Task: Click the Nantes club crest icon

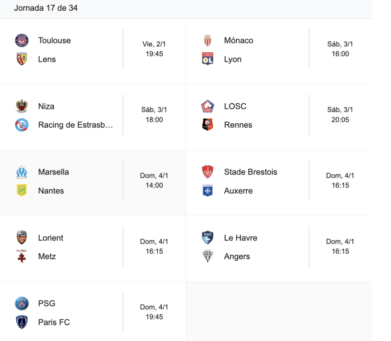Action: pos(22,191)
